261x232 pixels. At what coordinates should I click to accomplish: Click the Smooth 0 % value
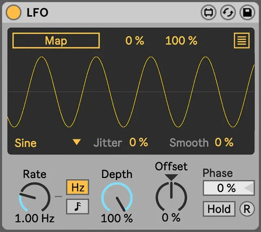224,142
